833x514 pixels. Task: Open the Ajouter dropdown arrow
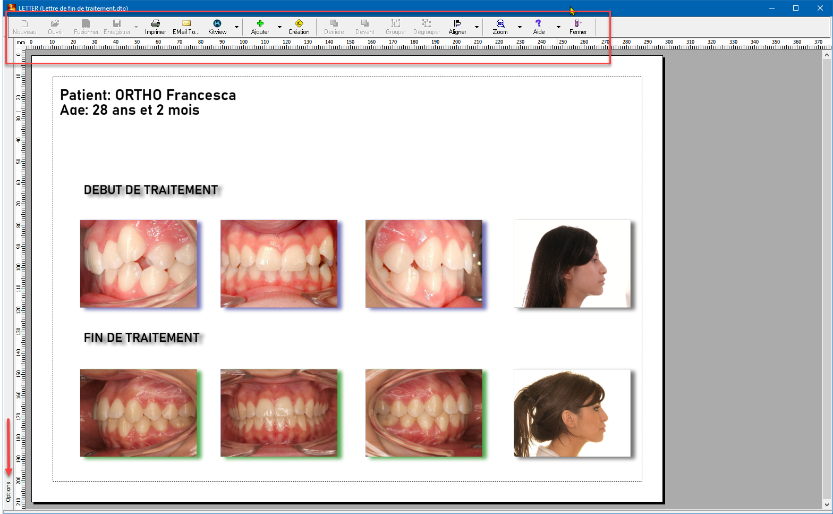tap(279, 27)
